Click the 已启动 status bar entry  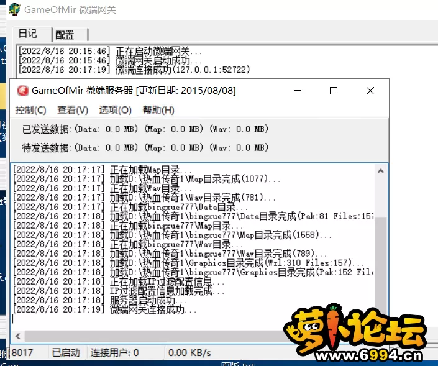click(x=66, y=353)
